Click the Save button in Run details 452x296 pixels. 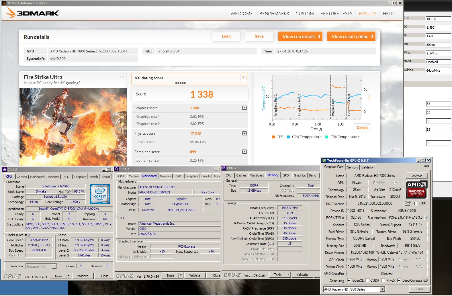tap(259, 36)
